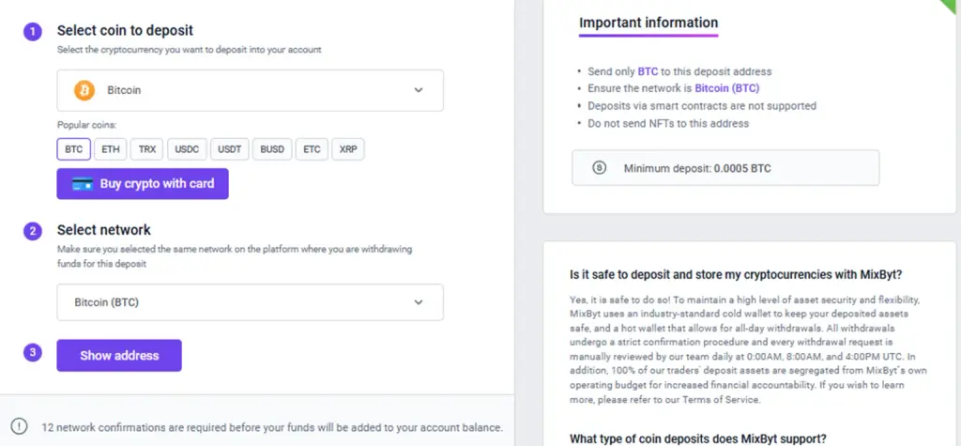
Task: Click the purple BTC link in deposit note
Action: pyautogui.click(x=648, y=71)
